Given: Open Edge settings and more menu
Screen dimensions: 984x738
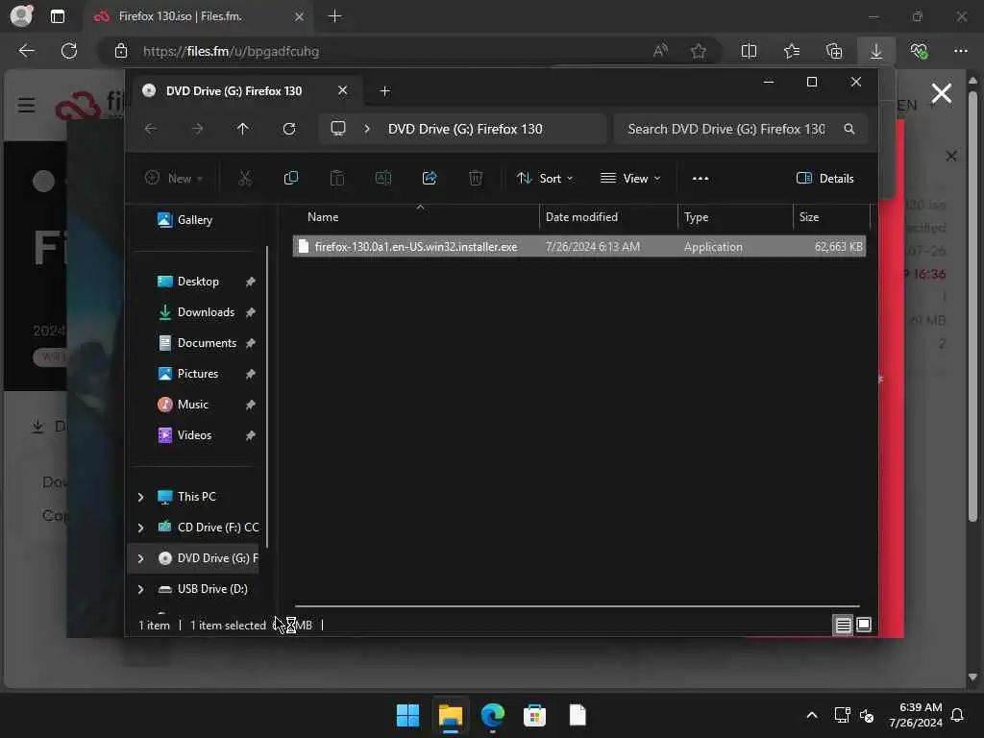Looking at the screenshot, I should pyautogui.click(x=961, y=51).
